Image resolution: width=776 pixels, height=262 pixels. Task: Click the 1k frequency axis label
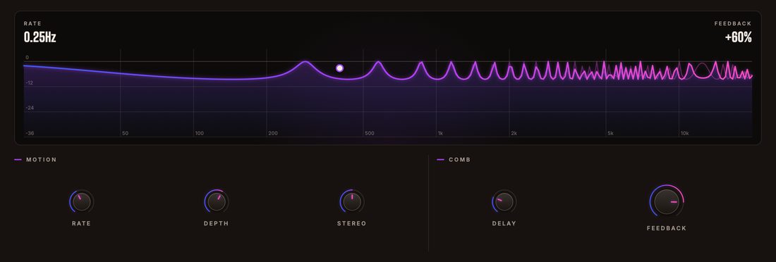coord(440,134)
